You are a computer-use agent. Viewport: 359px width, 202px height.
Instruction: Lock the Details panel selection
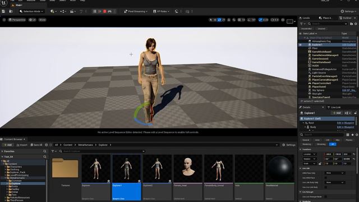(x=355, y=113)
